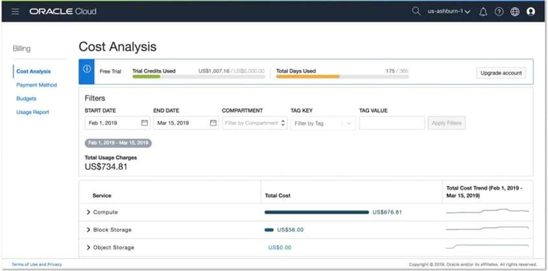Open Terms of Use and Privacy link

coord(37,265)
